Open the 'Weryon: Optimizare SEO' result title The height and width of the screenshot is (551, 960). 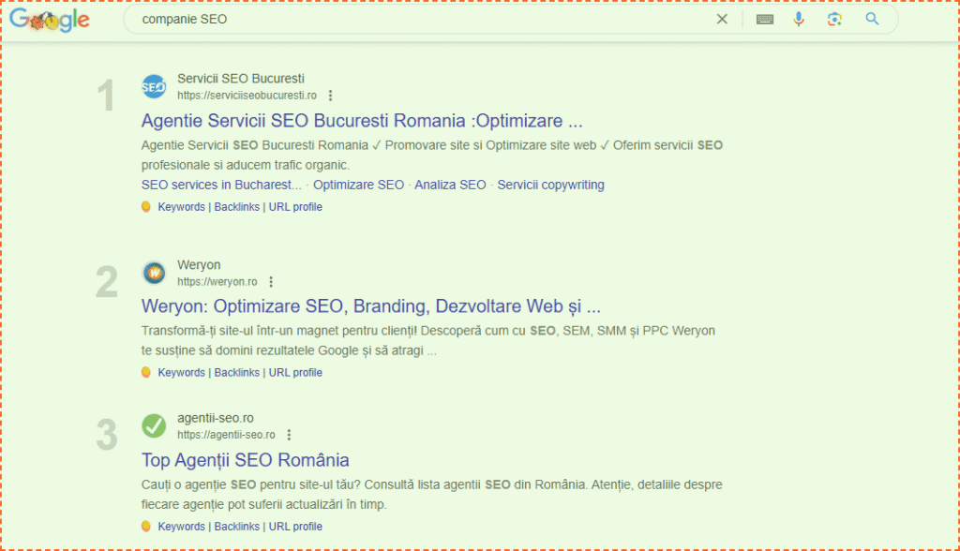click(370, 306)
